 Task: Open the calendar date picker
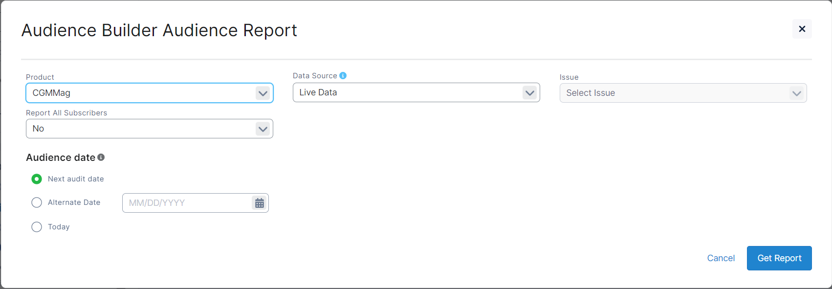260,203
